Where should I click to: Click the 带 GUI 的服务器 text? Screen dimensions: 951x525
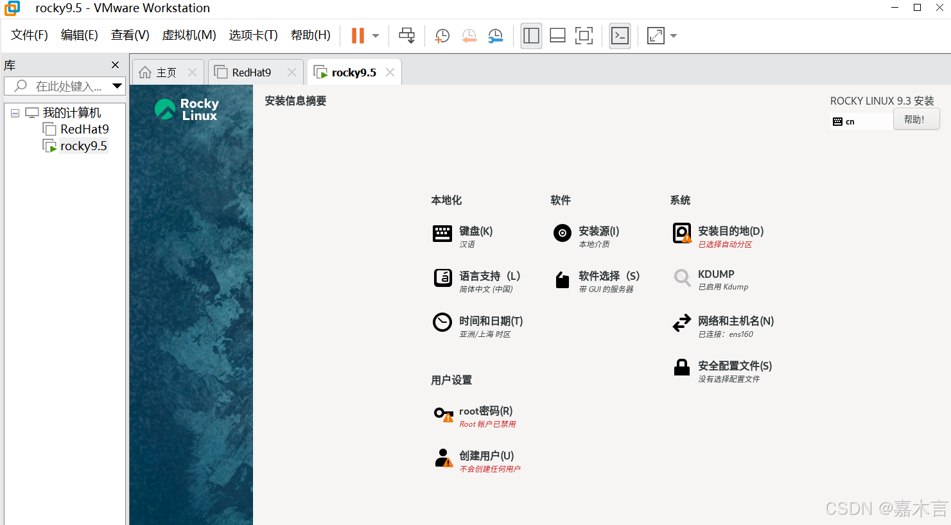[606, 289]
